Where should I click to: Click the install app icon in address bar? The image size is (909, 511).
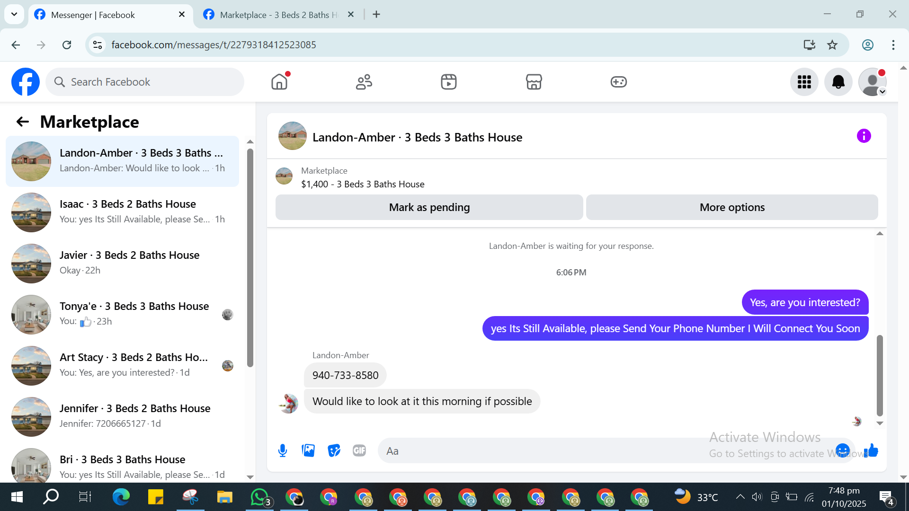click(x=809, y=45)
